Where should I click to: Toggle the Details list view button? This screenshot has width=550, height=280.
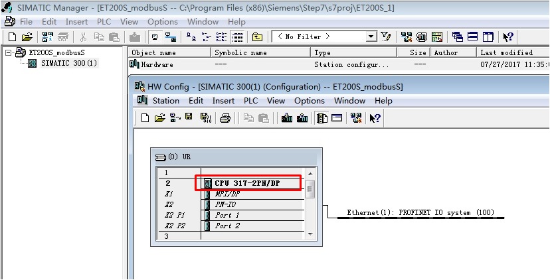tap(238, 37)
